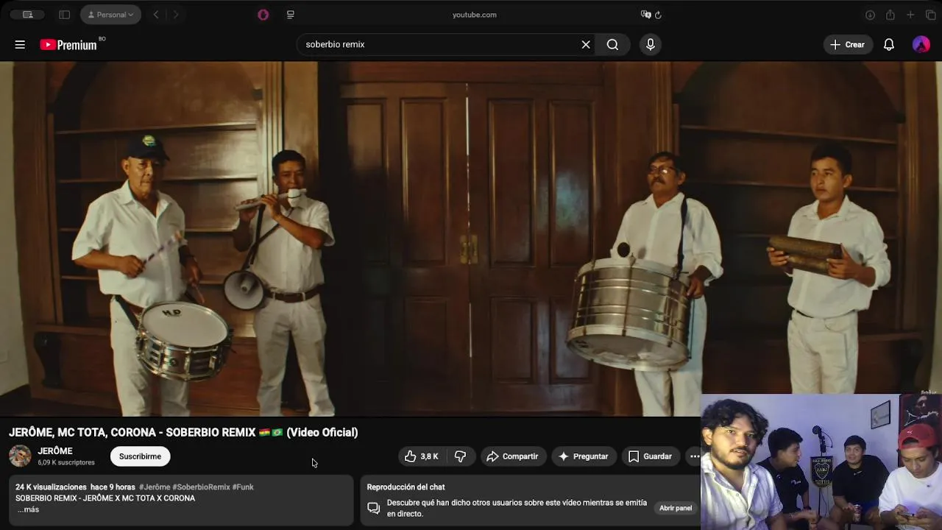This screenshot has height=530, width=942.
Task: Start voice search with the microphone
Action: (x=651, y=45)
